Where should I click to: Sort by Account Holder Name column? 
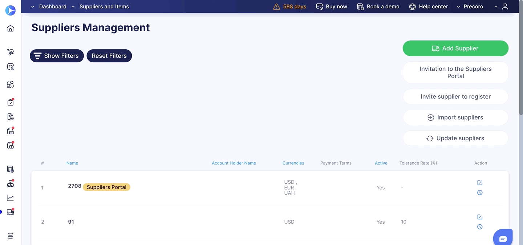[x=234, y=163]
